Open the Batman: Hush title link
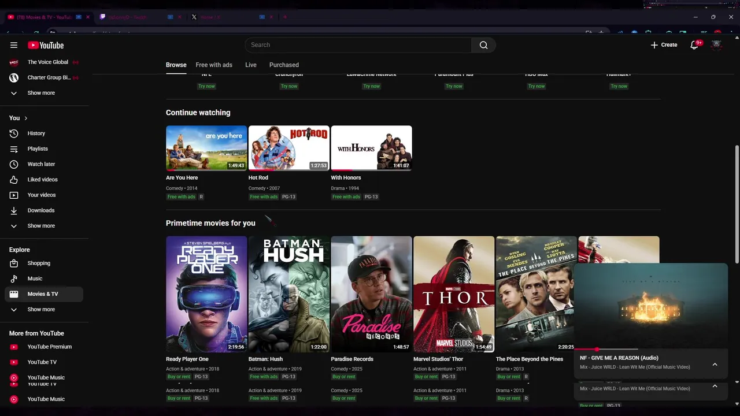The height and width of the screenshot is (416, 740). (x=265, y=359)
